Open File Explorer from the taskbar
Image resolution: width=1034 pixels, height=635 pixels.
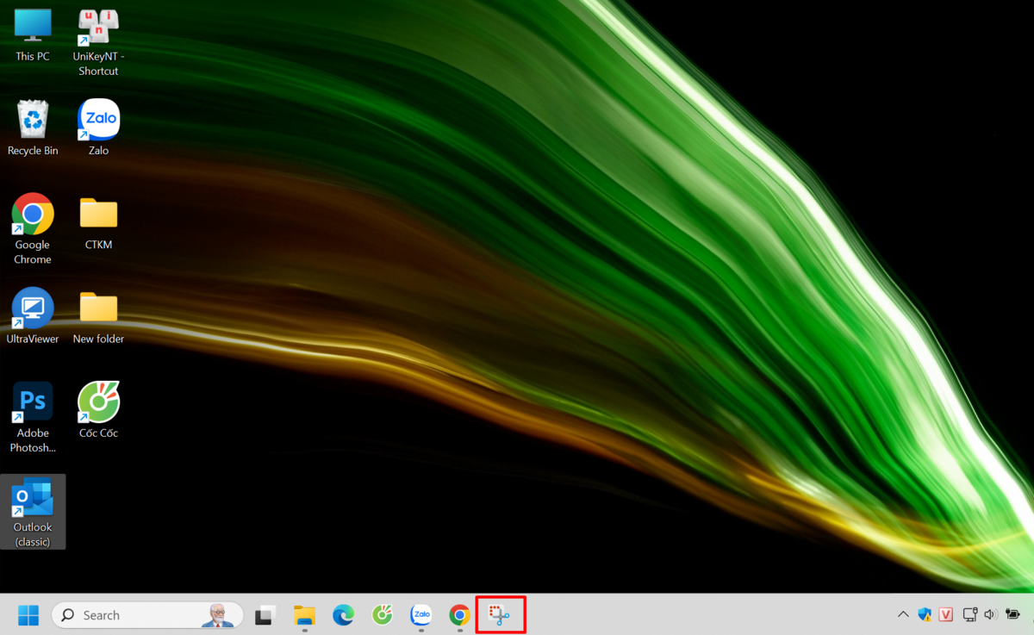click(304, 615)
